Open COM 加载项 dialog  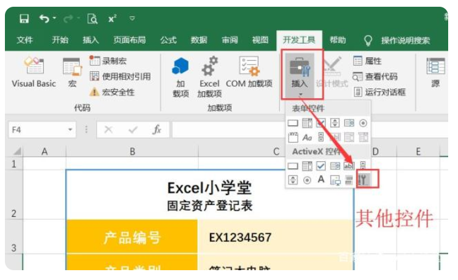click(x=249, y=72)
